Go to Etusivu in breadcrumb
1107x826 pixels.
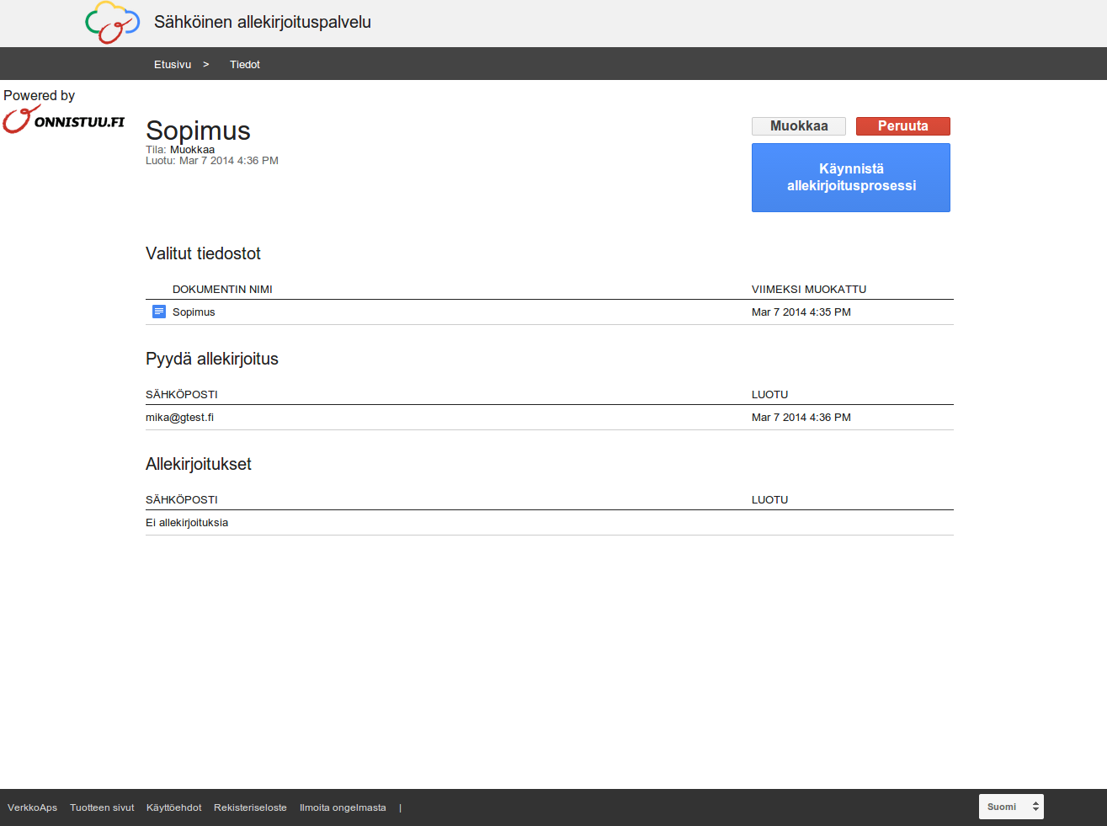(173, 65)
